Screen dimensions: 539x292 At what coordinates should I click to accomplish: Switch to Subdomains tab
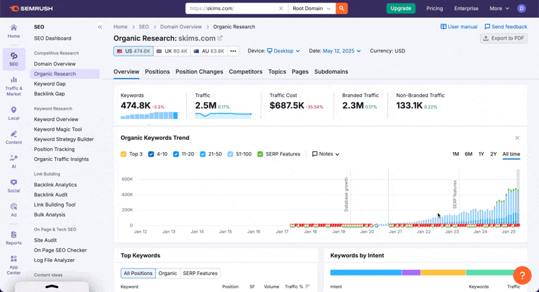(x=331, y=72)
